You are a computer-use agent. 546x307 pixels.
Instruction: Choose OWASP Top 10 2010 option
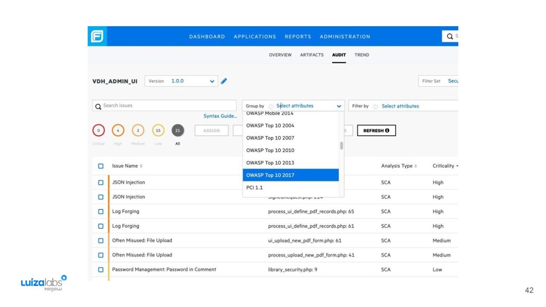[291, 150]
